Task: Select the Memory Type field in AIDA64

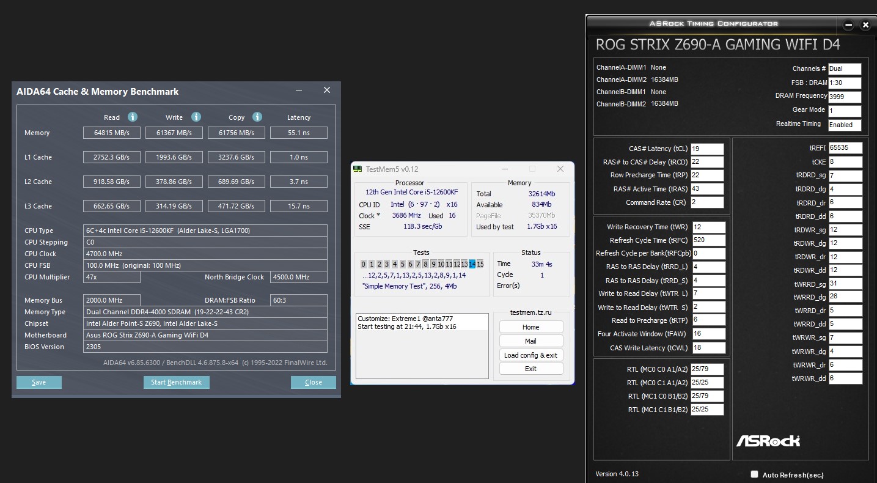Action: (205, 312)
